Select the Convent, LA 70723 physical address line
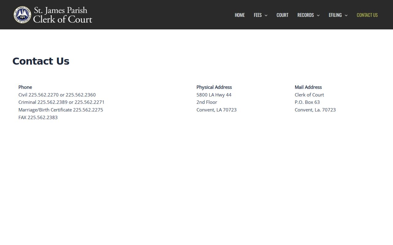393x245 pixels. pos(216,110)
